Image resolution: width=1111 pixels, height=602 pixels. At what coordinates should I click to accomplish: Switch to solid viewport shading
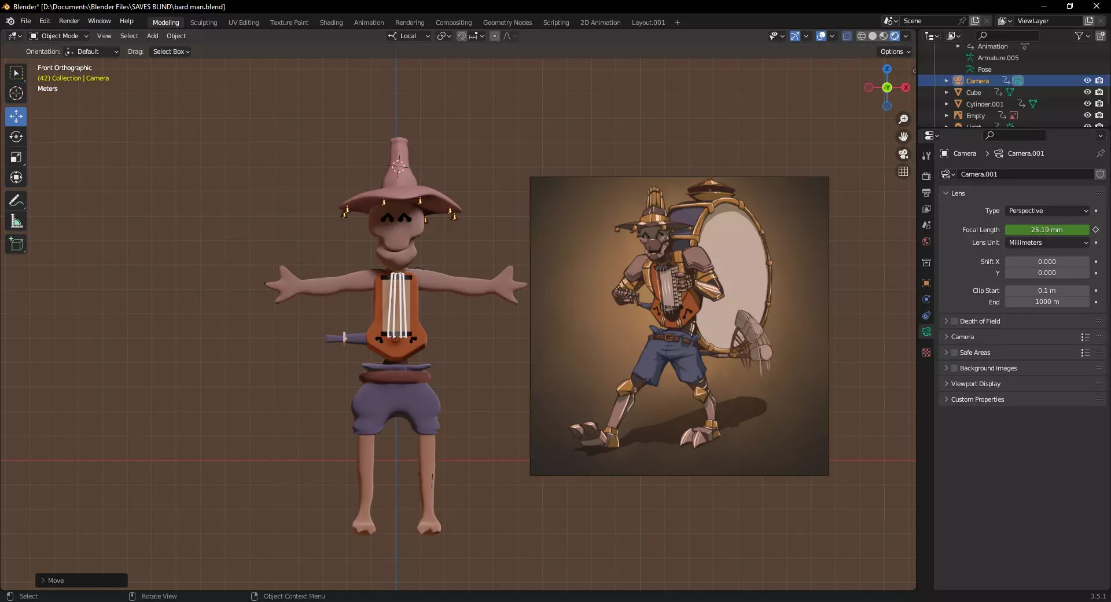click(x=873, y=36)
